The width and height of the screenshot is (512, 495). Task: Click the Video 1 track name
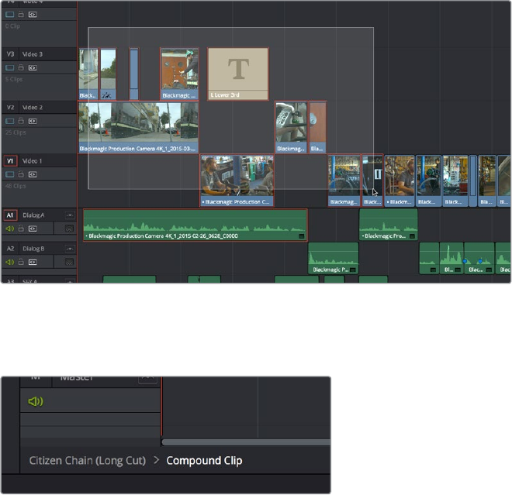click(32, 161)
